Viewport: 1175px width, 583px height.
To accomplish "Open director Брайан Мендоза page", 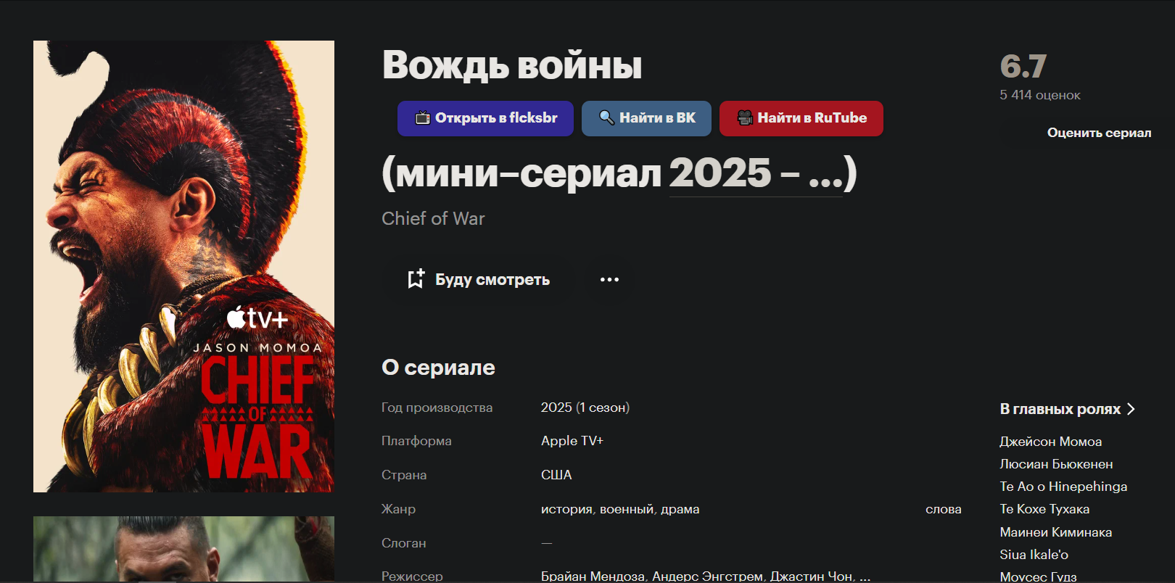I will (x=593, y=576).
